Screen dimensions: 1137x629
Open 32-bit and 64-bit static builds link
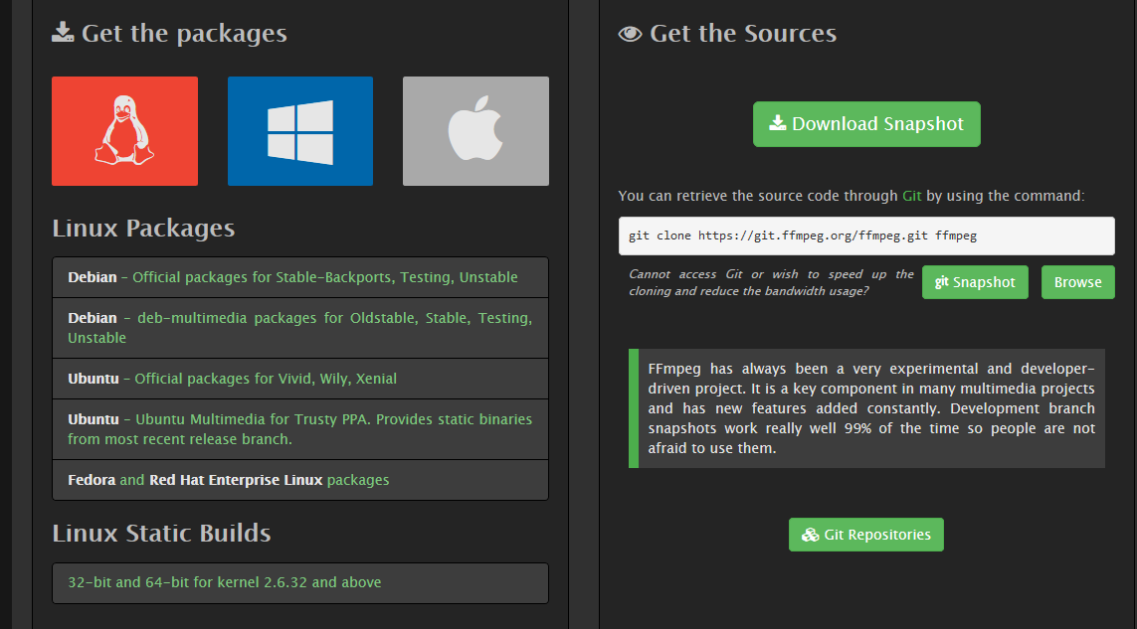[x=300, y=582]
